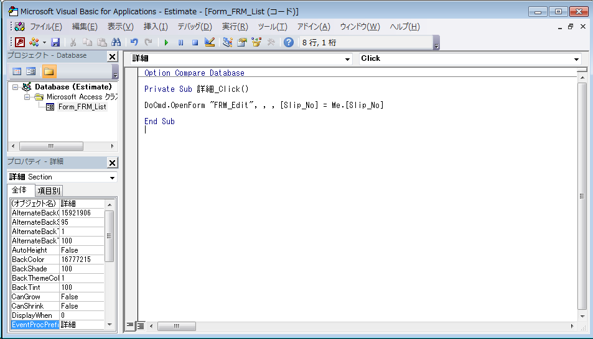This screenshot has width=593, height=339.
Task: Click the Reset stop icon
Action: click(x=195, y=43)
